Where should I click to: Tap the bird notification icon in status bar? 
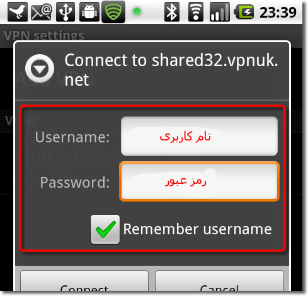pyautogui.click(x=18, y=12)
